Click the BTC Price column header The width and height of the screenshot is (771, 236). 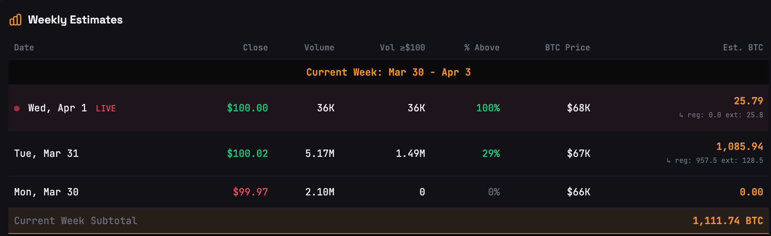pos(567,47)
